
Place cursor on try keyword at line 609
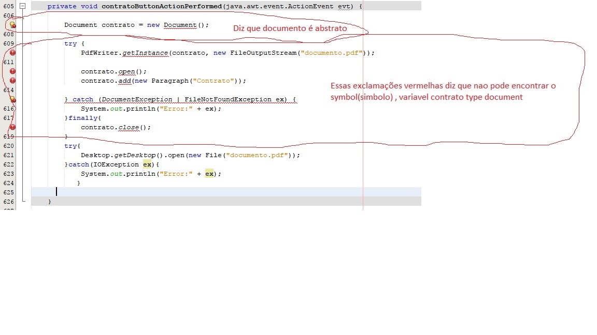point(70,43)
